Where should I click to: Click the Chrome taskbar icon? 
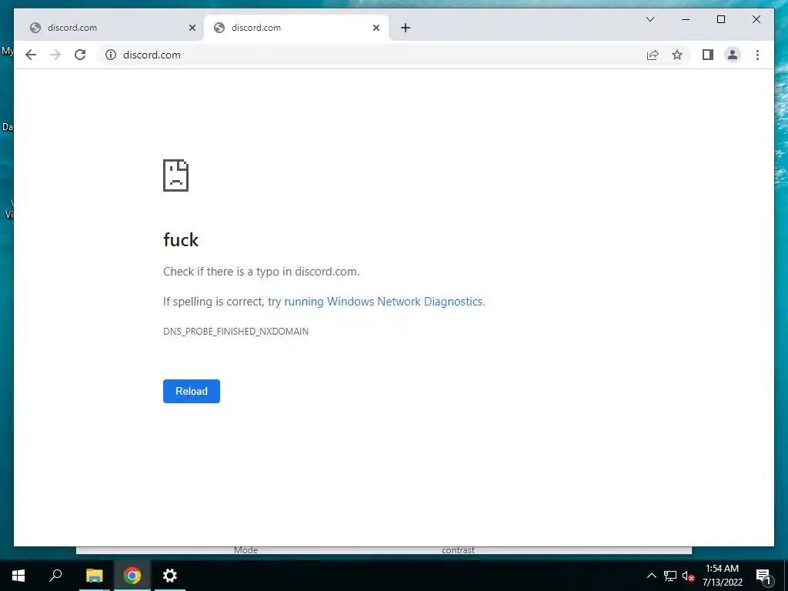(x=132, y=576)
